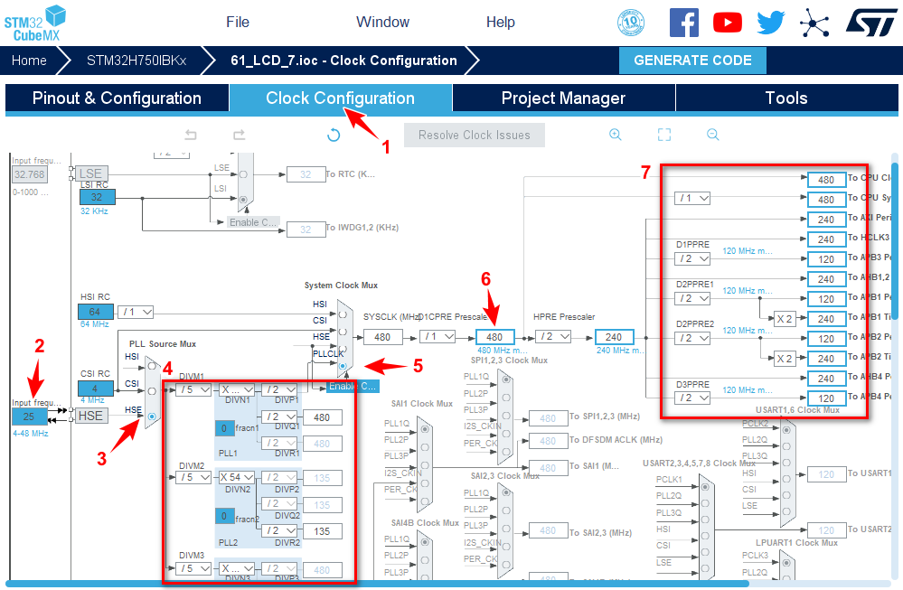Zoom in on the clock diagram
Viewport: 903px width, 590px height.
click(x=616, y=135)
